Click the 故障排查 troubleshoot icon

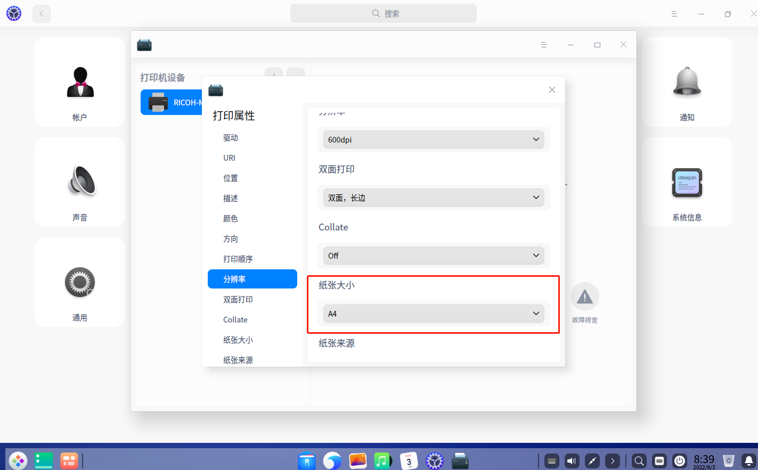584,296
